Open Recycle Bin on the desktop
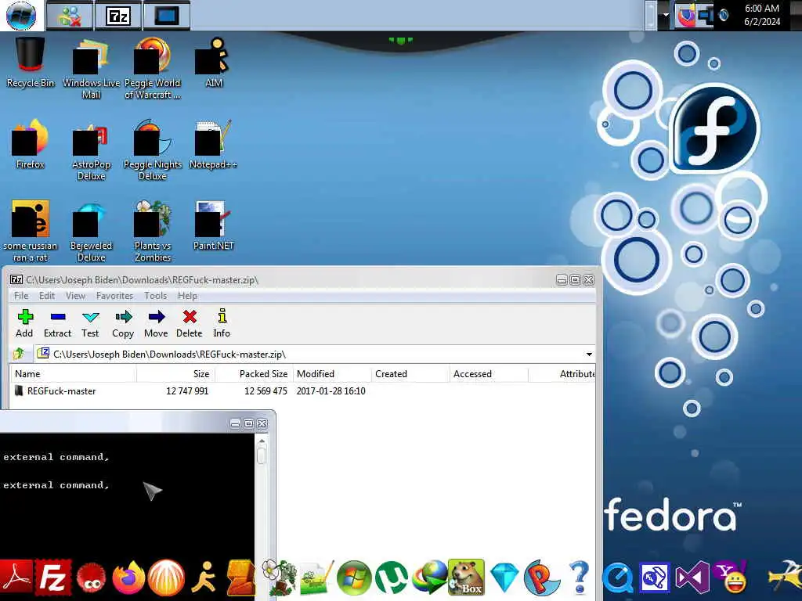This screenshot has width=802, height=601. point(31,63)
